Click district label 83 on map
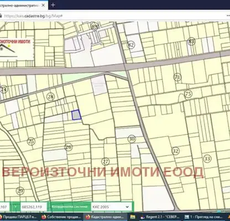Image resolution: width=230 pixels, height=221 pixels. 191,41
